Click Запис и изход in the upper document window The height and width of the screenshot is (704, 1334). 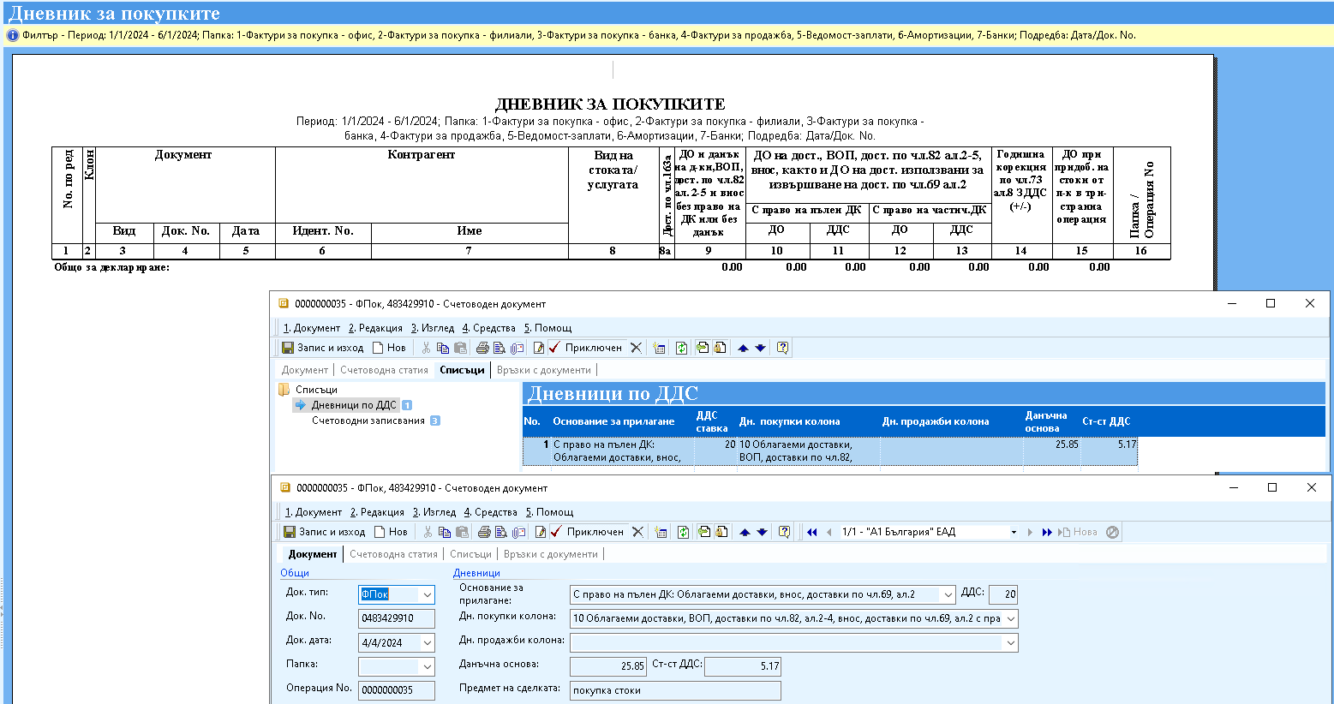tap(323, 348)
